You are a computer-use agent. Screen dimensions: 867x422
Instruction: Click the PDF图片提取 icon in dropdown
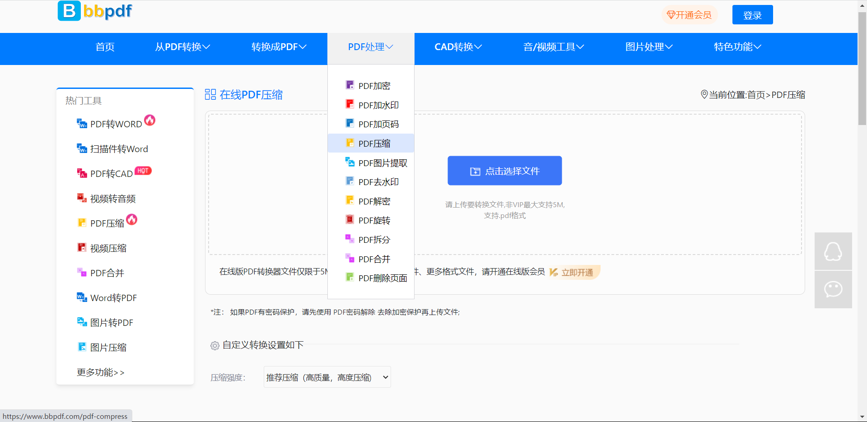click(350, 162)
